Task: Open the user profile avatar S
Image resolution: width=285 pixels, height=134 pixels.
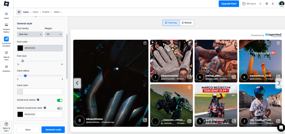Action: (x=282, y=4)
